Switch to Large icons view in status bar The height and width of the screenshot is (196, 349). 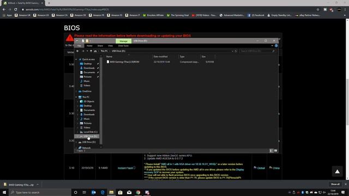275,151
